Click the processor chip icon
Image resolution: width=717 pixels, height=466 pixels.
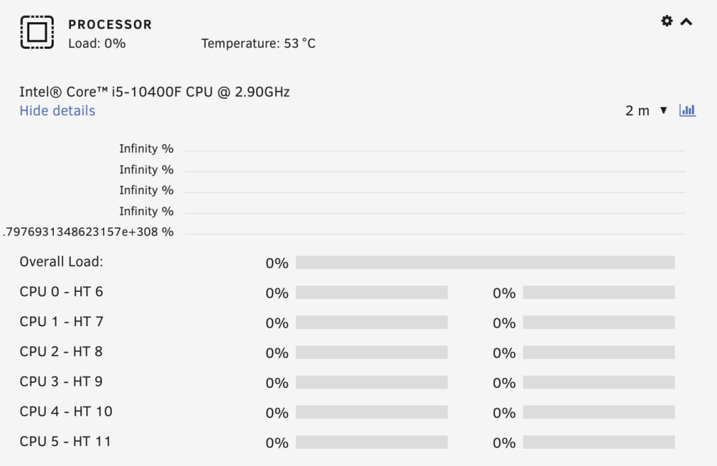click(x=37, y=32)
